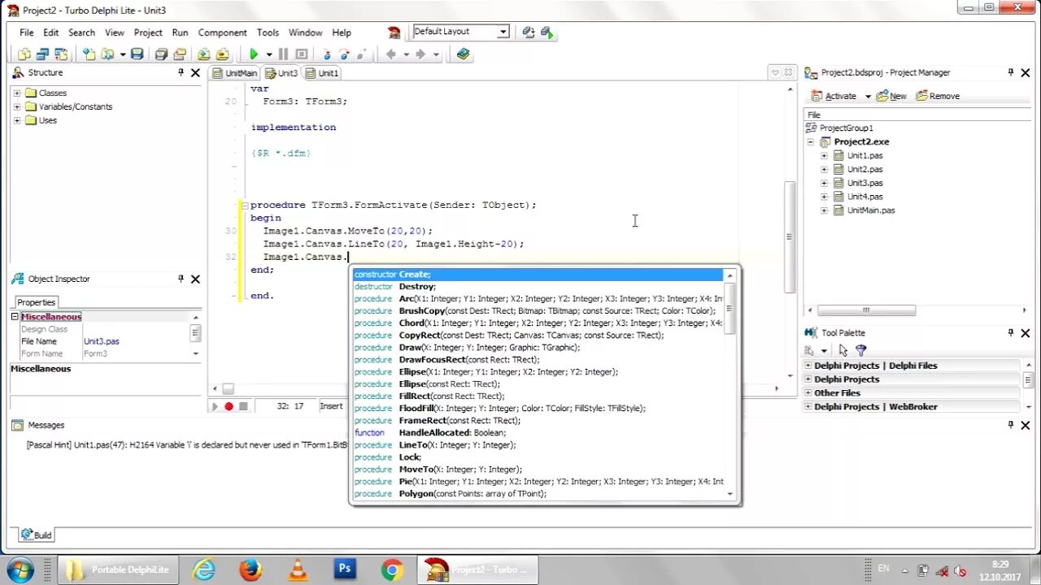Pin the Structure panel
This screenshot has height=585, width=1041.
181,72
